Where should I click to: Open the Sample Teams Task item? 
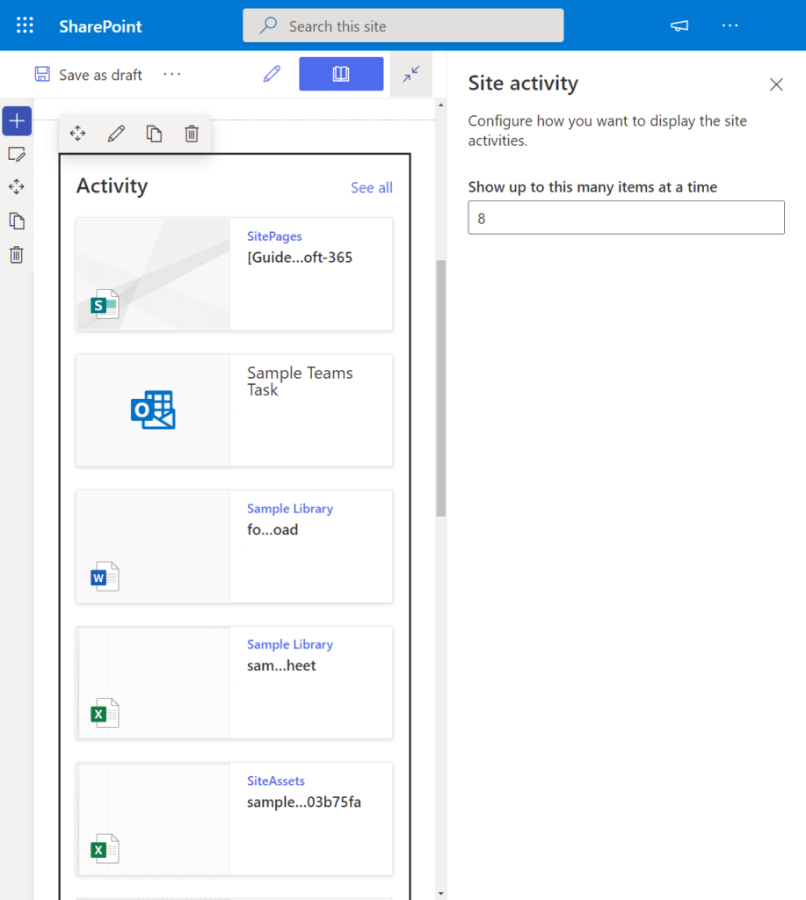tap(300, 381)
